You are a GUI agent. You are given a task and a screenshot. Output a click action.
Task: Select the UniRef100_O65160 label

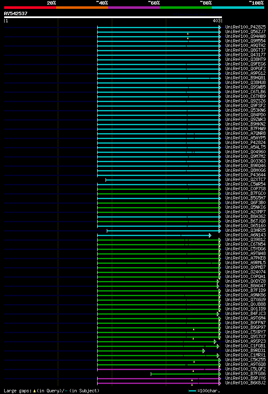point(245,226)
